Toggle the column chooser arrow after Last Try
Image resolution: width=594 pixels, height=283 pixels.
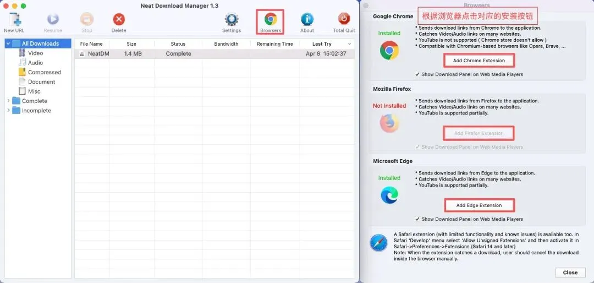tap(349, 44)
